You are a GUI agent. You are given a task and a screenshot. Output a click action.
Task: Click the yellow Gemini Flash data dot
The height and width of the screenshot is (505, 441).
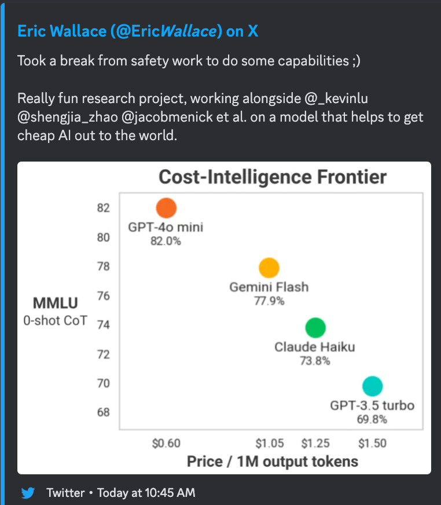coord(269,268)
